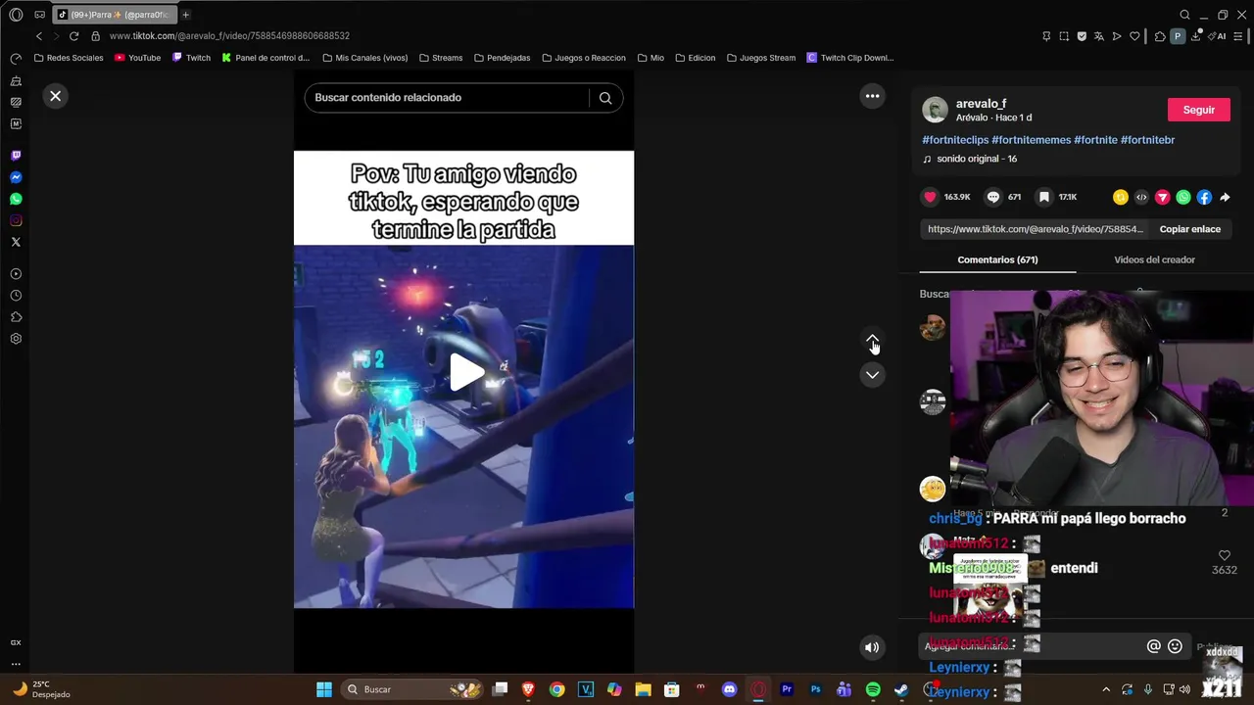Click the search magnifier in TikTok search bar

tap(605, 98)
